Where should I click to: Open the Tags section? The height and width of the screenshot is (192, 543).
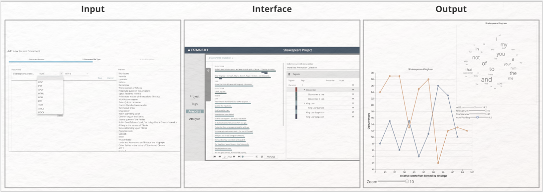click(x=194, y=104)
